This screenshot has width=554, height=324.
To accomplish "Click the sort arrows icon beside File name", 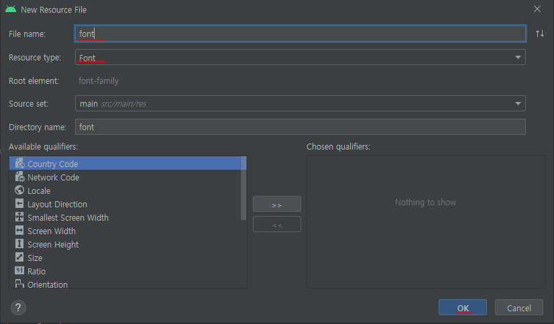I will click(539, 34).
